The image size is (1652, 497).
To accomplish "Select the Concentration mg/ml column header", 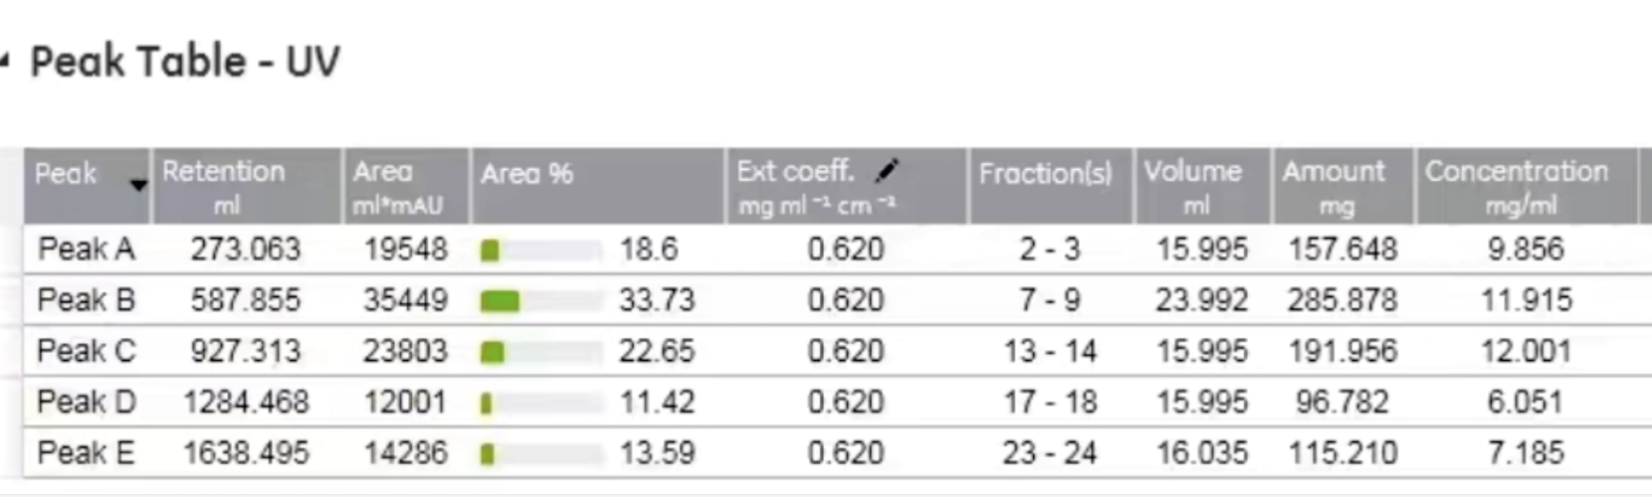I will 1526,186.
